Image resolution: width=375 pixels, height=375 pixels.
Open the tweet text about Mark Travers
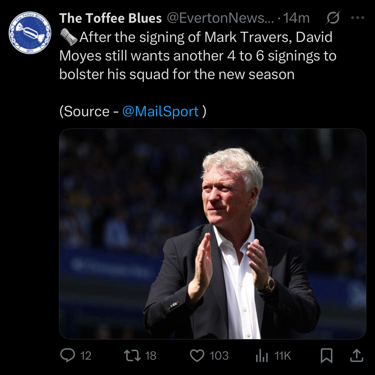click(197, 56)
